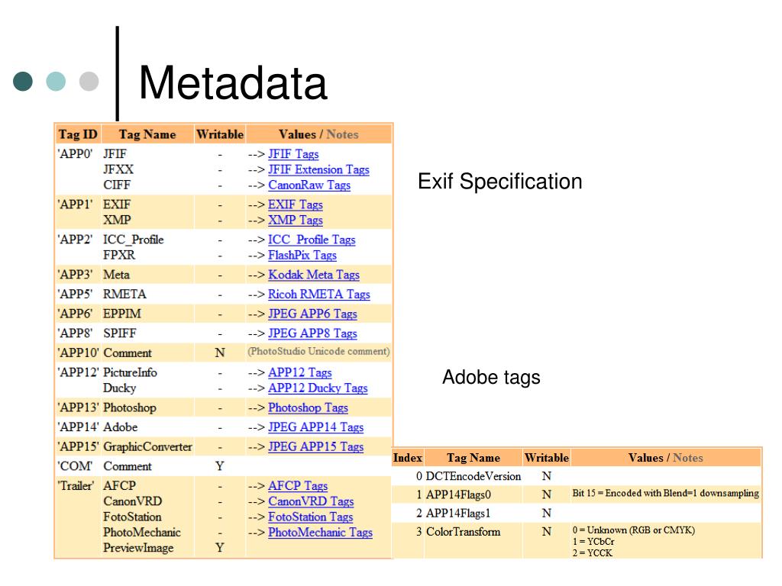Screen dimensions: 782x586
Task: Open the JPEG APP6 Tags link
Action: pos(312,314)
